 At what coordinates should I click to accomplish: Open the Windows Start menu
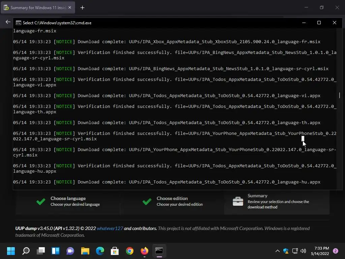pyautogui.click(x=11, y=251)
